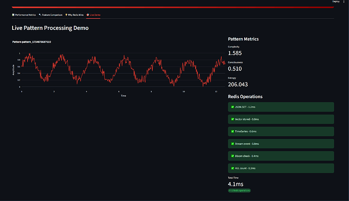Click the HLL count checkmark icon
349x201 pixels.
click(x=233, y=168)
